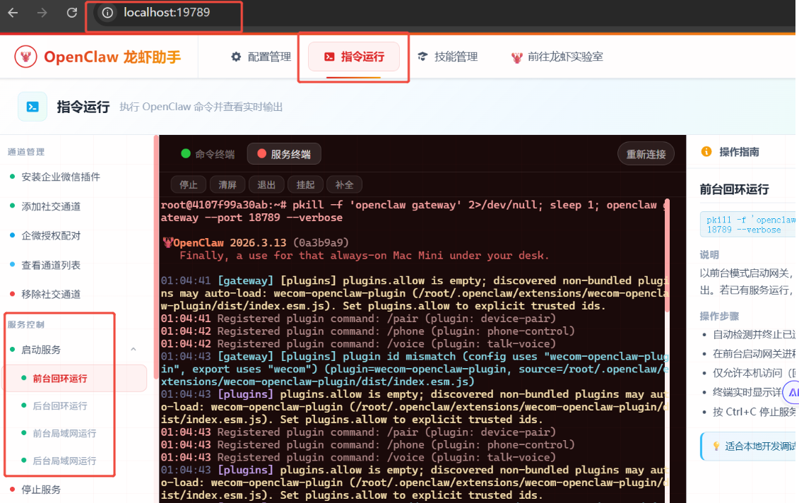Image resolution: width=799 pixels, height=503 pixels.
Task: Click the 补全 terminal button
Action: [x=344, y=184]
